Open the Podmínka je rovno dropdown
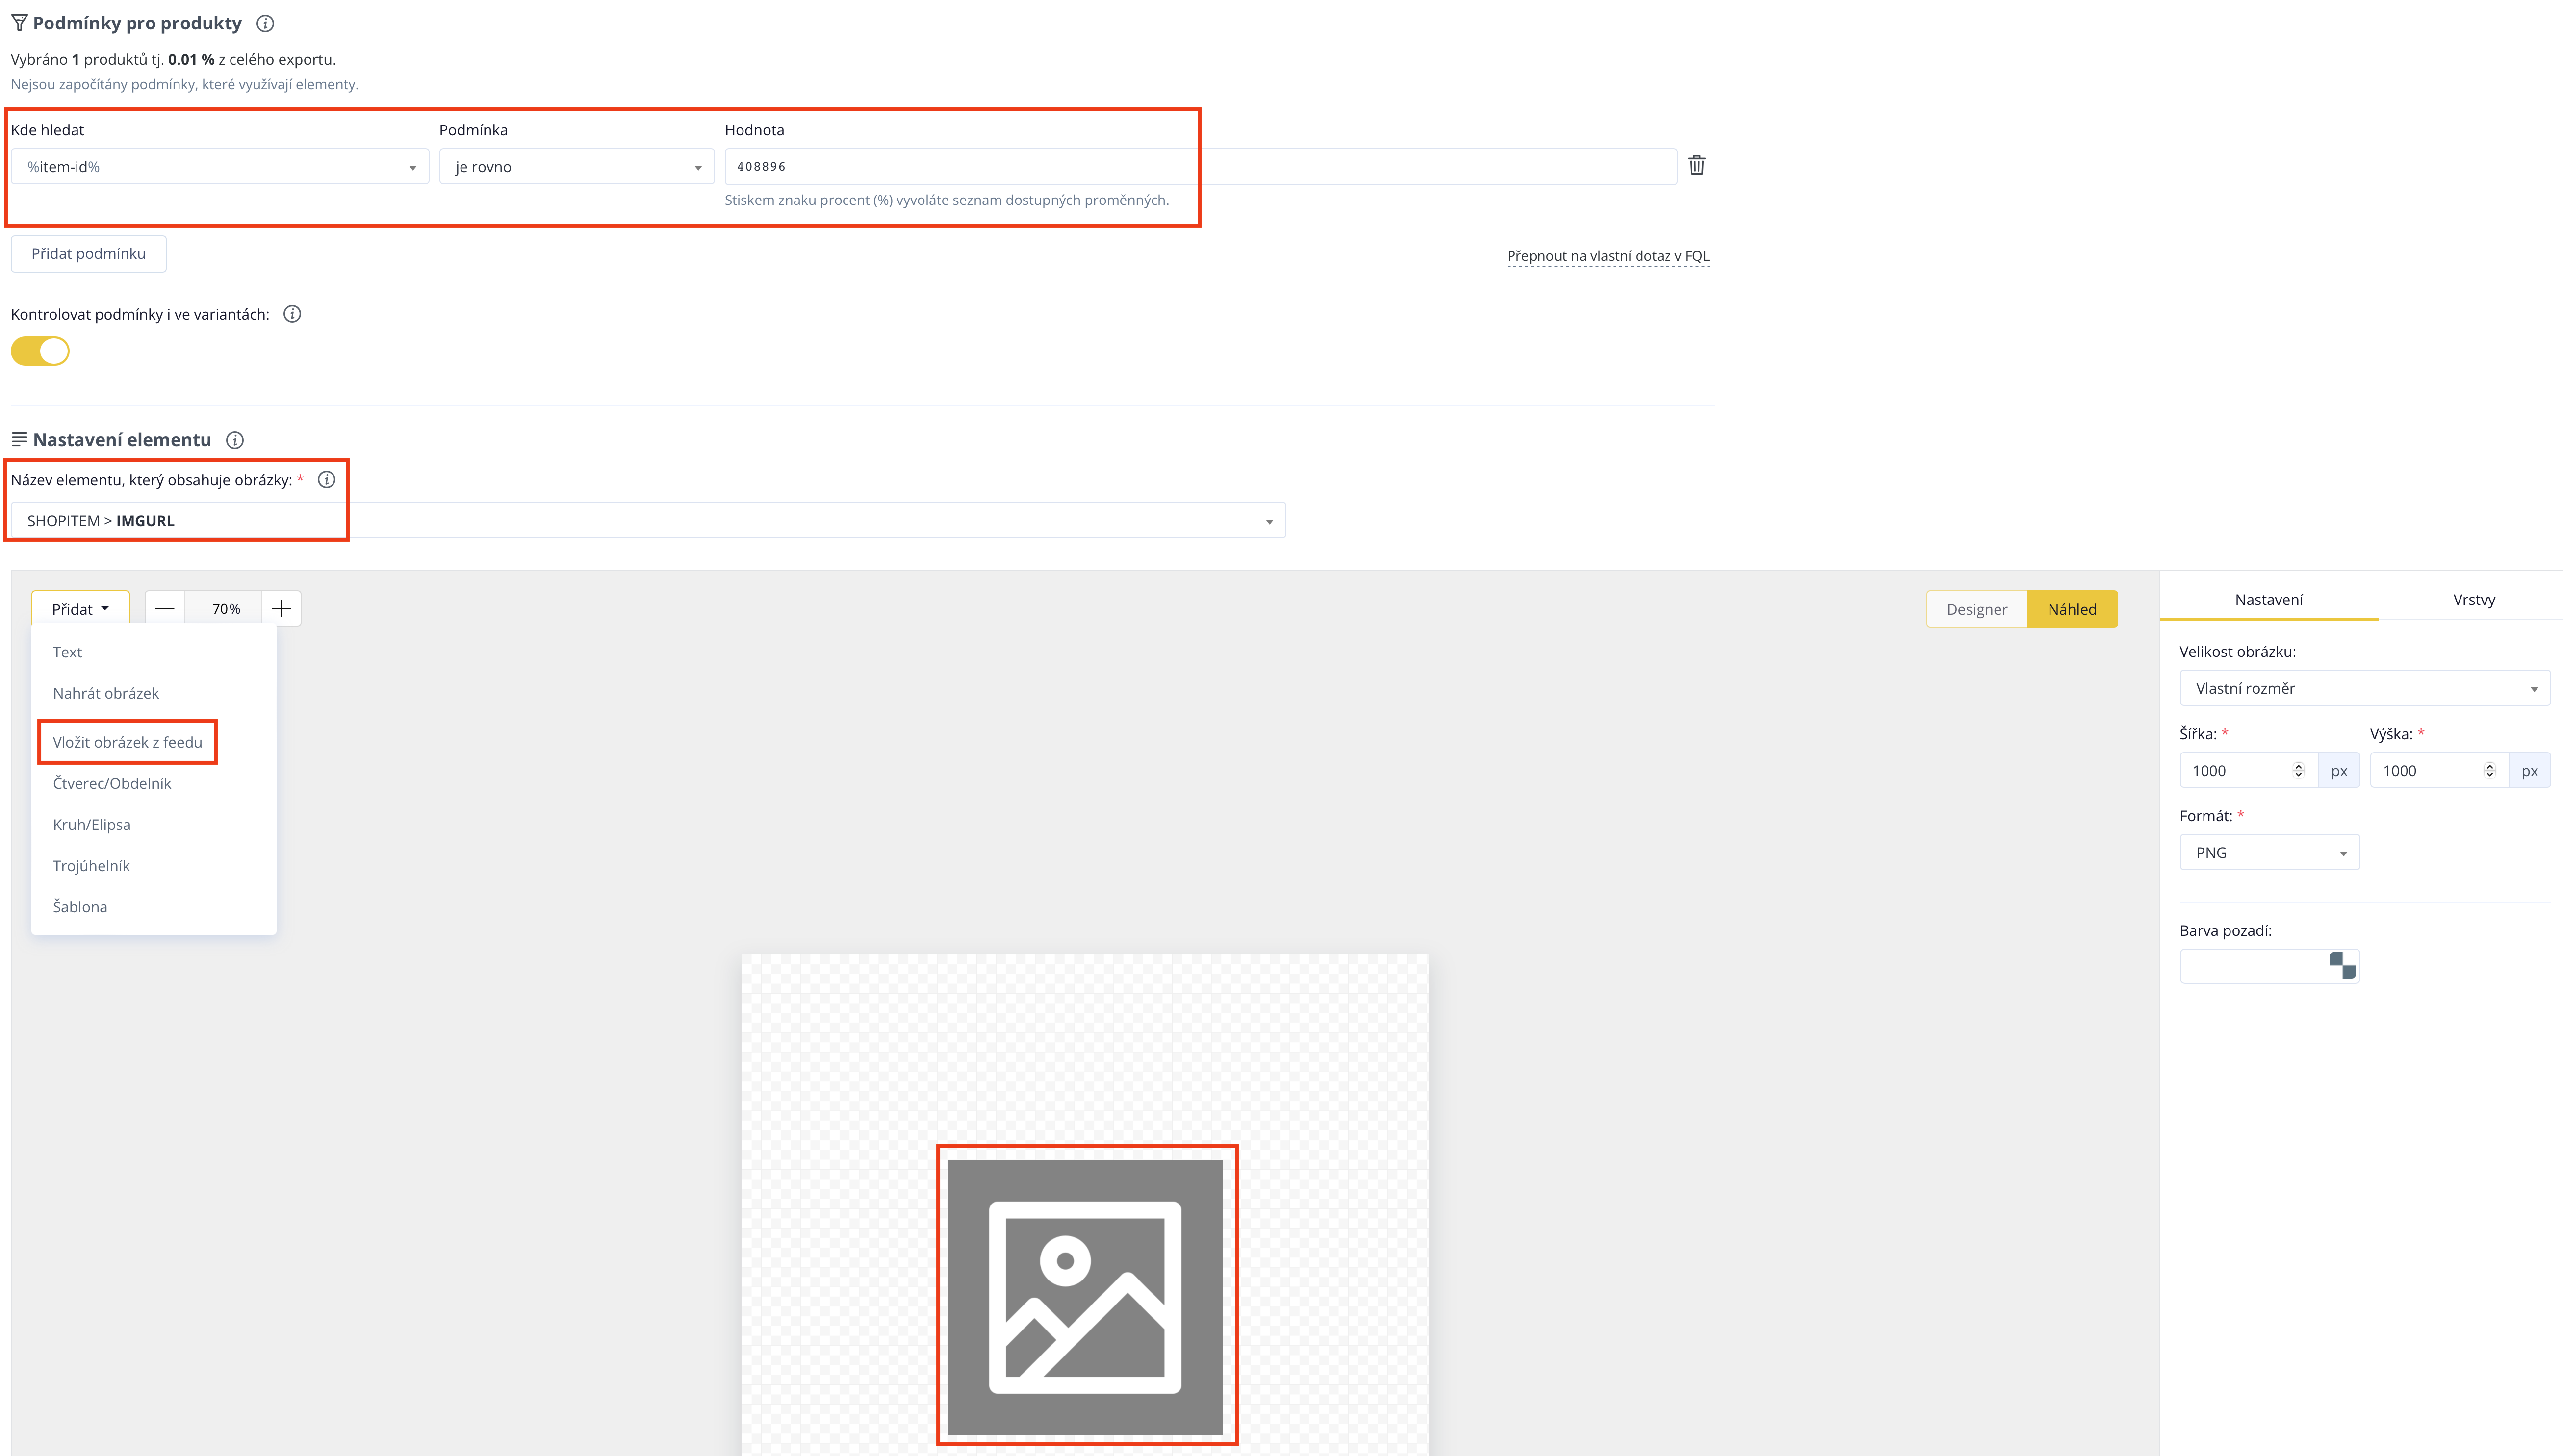The height and width of the screenshot is (1456, 2563). click(x=577, y=167)
